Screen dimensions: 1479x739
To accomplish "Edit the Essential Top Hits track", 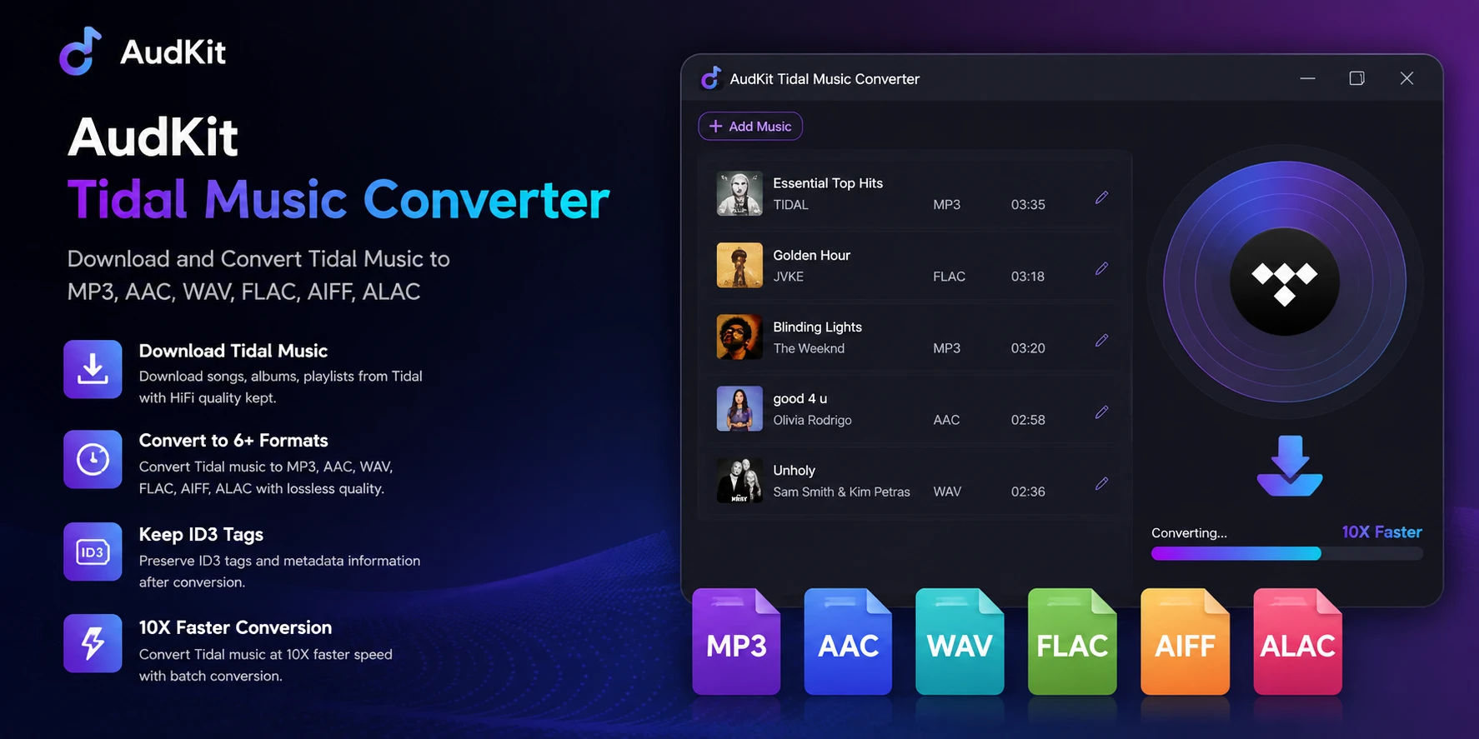I will tap(1101, 197).
